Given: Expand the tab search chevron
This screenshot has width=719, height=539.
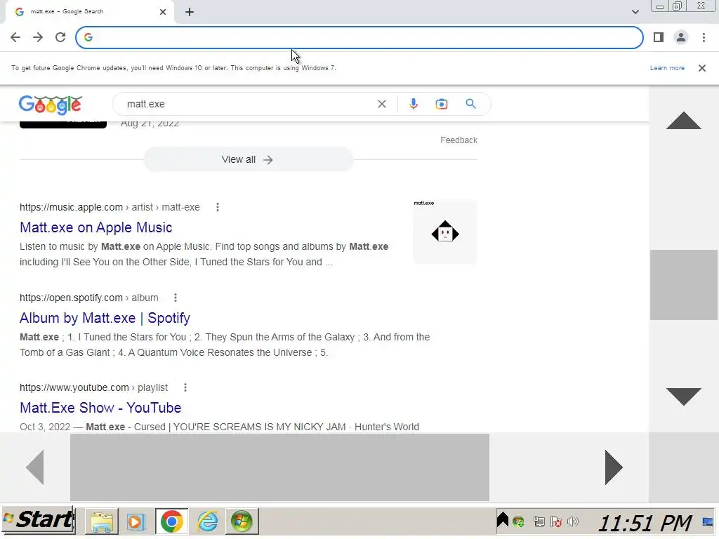Looking at the screenshot, I should 635,12.
